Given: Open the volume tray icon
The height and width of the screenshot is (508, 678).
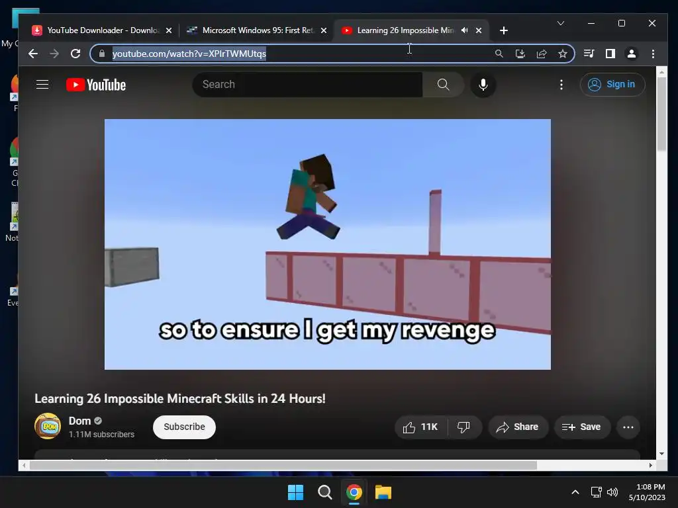Looking at the screenshot, I should [612, 492].
